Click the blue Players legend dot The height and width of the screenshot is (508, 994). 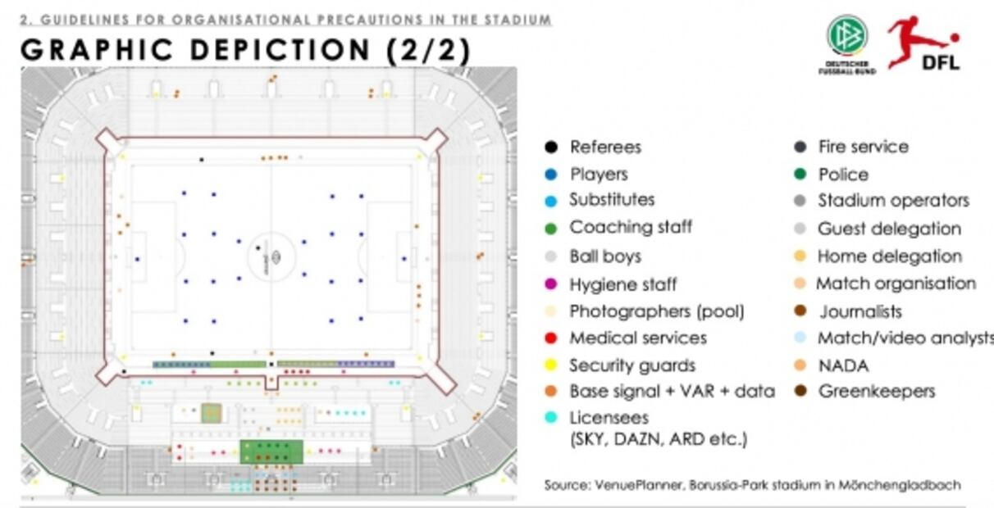click(x=551, y=175)
